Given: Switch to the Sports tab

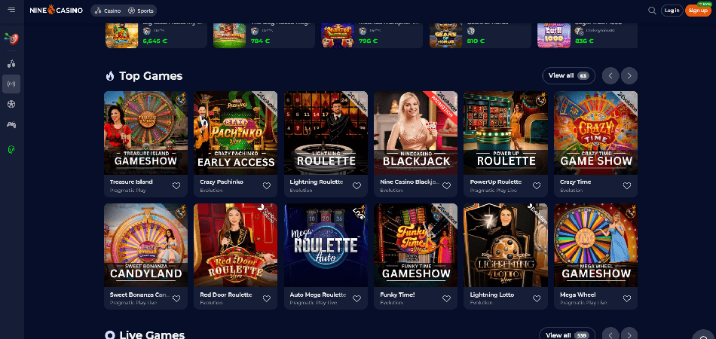Looking at the screenshot, I should (141, 11).
